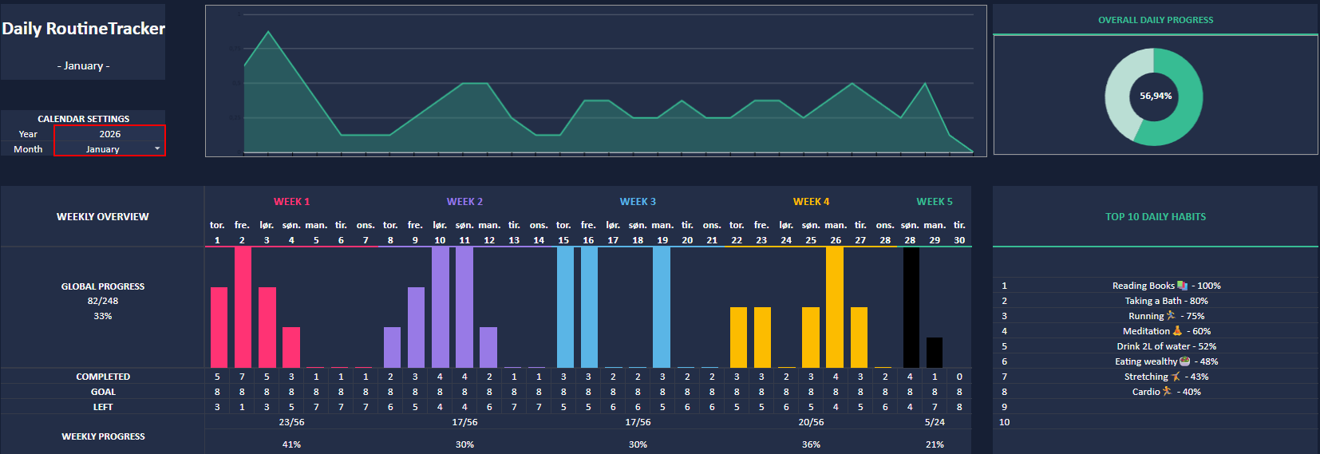Click the black bar for day 28

[911, 307]
